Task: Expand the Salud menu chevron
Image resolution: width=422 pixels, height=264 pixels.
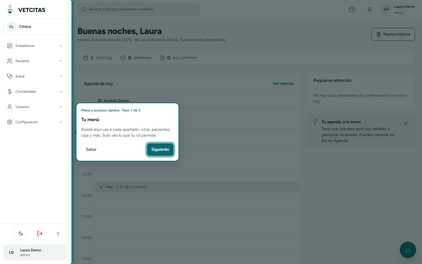Action: pos(61,76)
